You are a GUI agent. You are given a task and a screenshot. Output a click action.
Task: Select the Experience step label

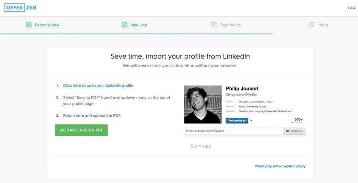pyautogui.click(x=230, y=25)
